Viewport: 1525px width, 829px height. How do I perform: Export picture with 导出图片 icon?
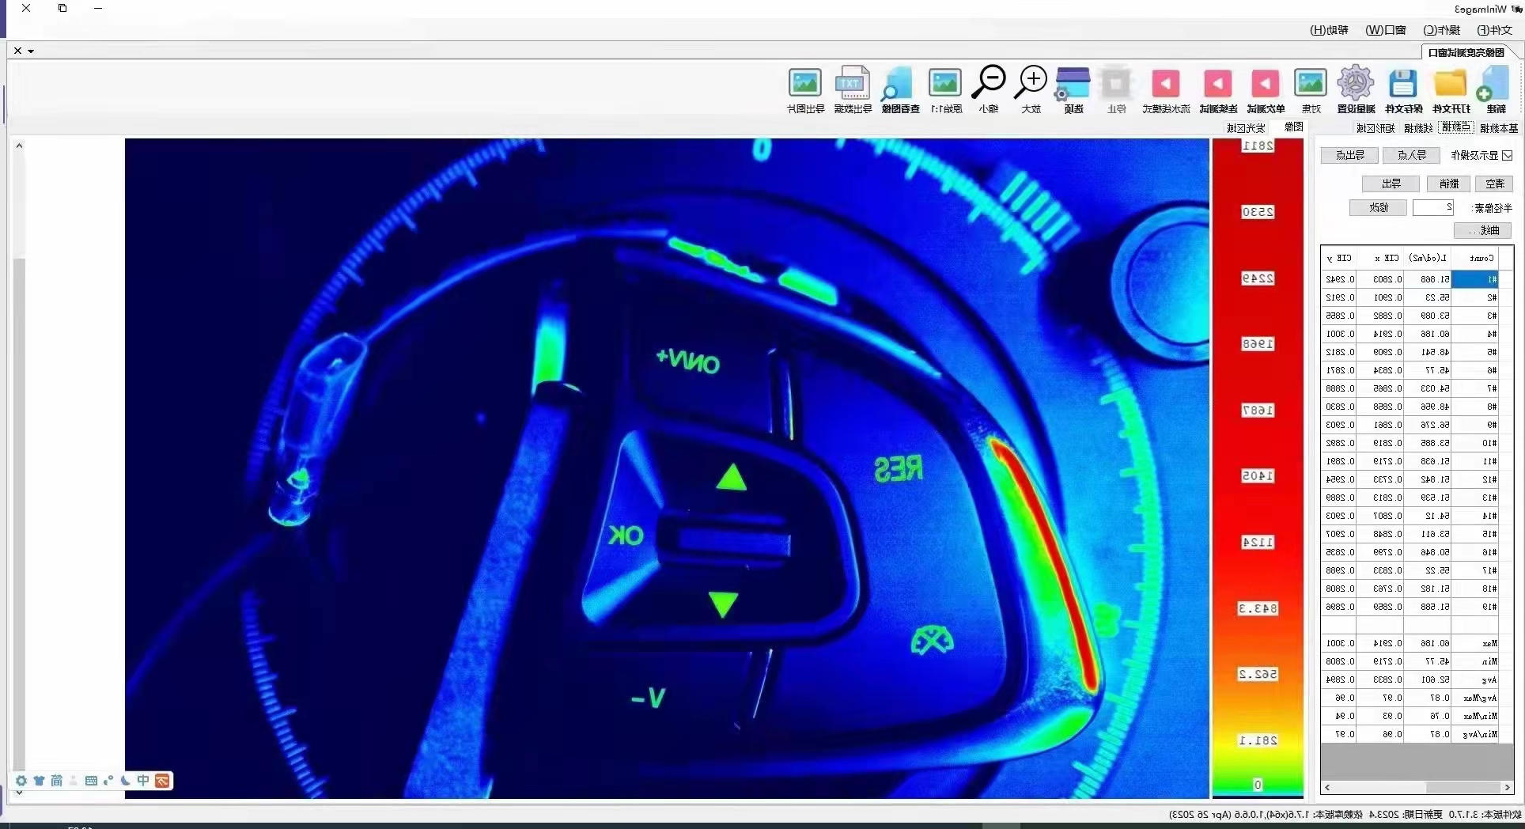pyautogui.click(x=805, y=83)
